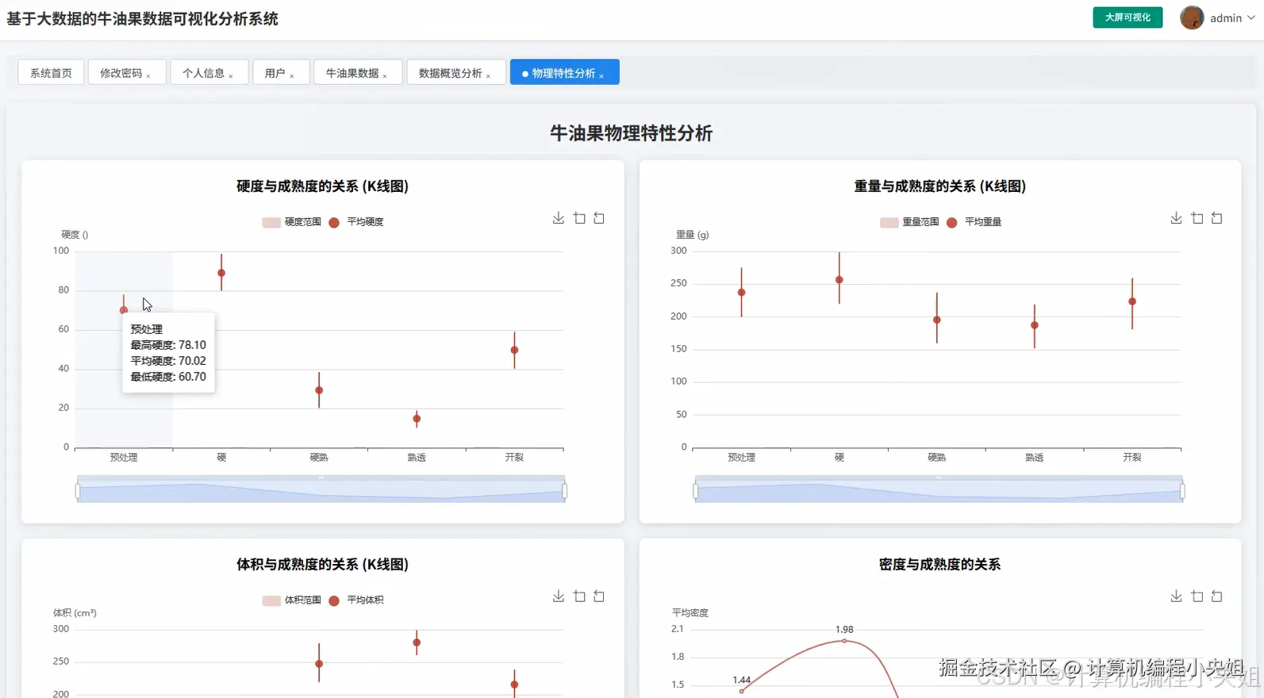Click right handle of hardness chart zoom slider

[564, 491]
